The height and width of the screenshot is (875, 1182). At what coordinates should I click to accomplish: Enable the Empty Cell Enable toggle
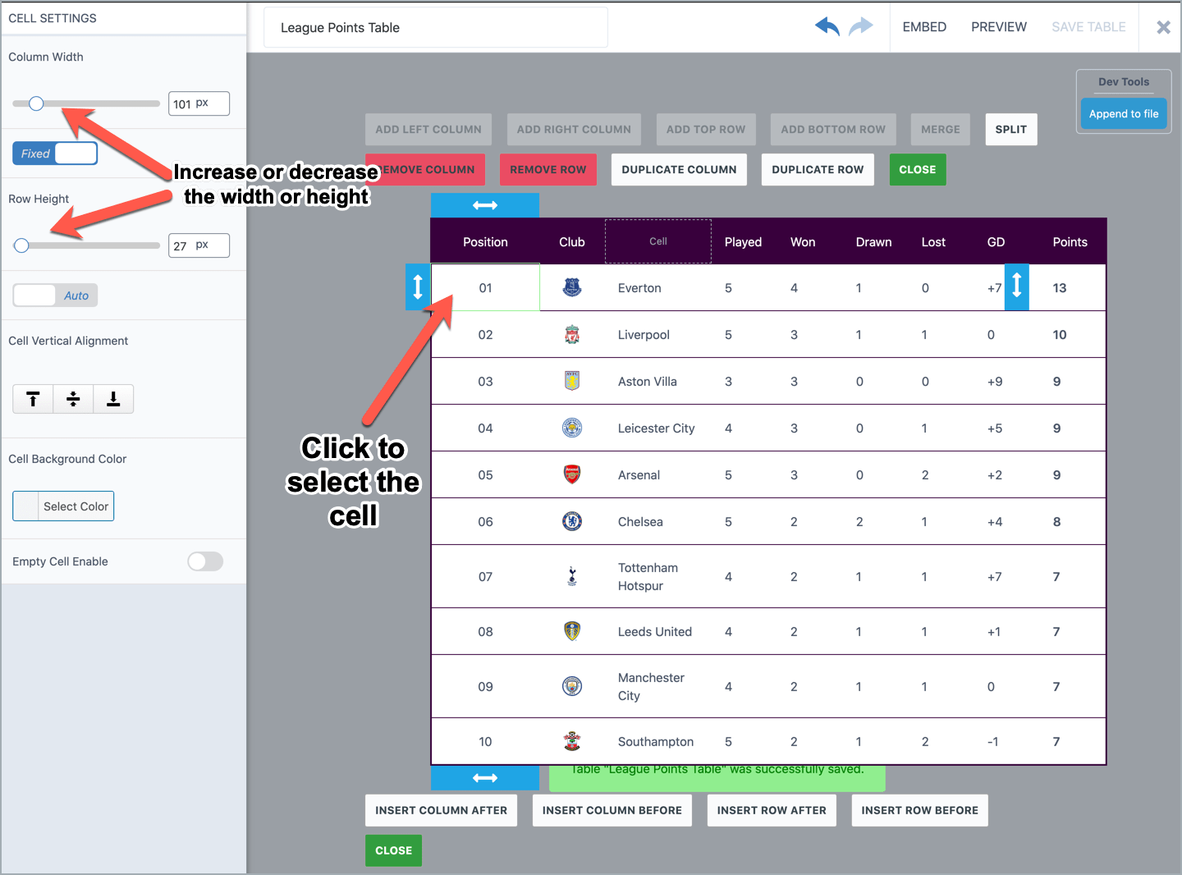tap(204, 561)
